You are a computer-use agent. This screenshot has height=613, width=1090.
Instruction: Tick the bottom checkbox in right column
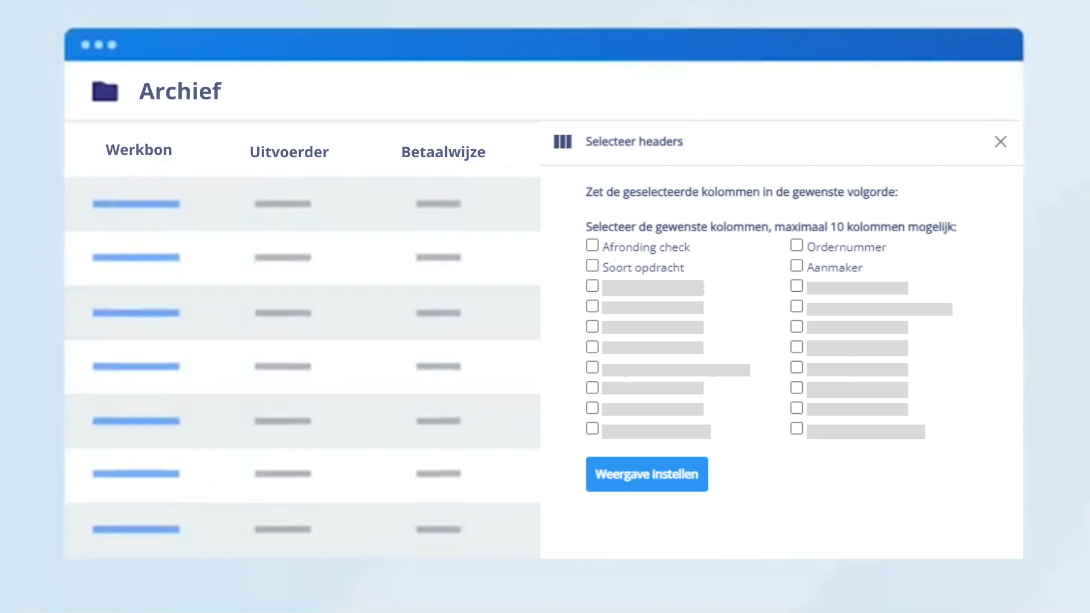pyautogui.click(x=796, y=429)
